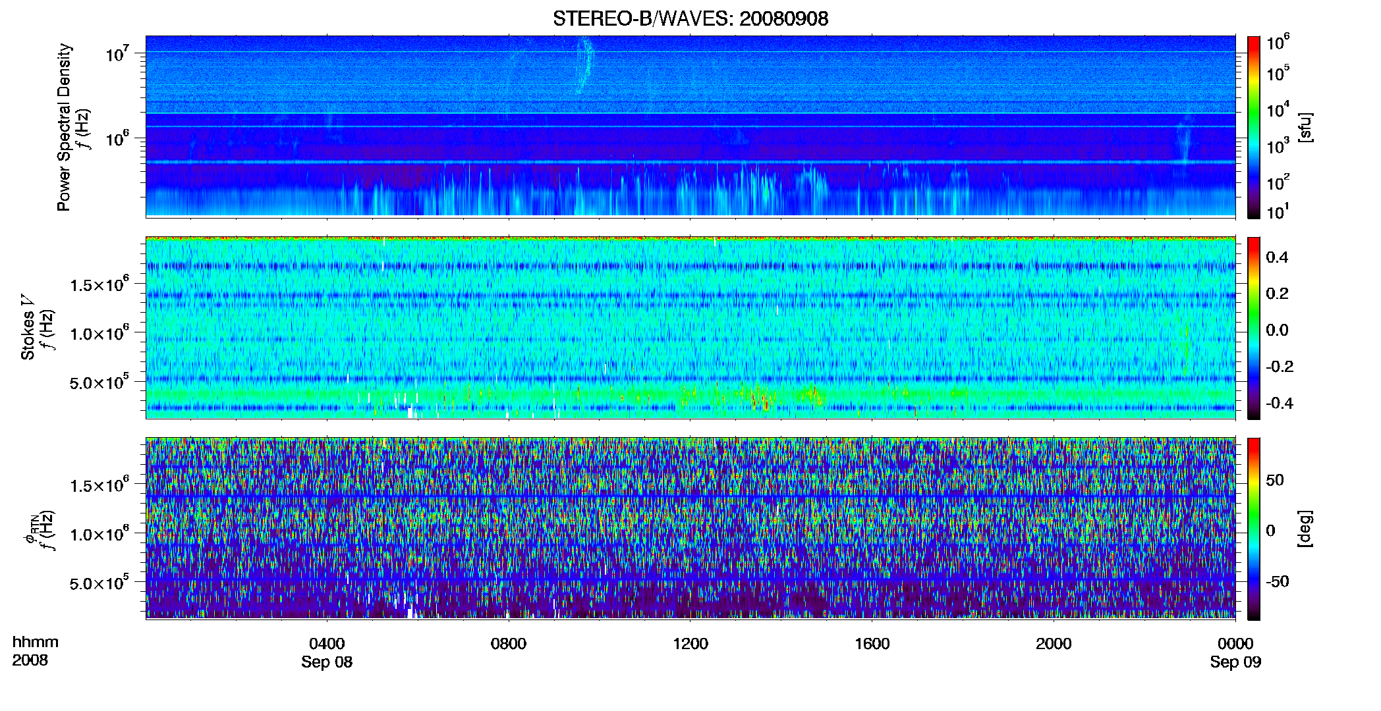Click the '0.4' Stokes V color bar label

pos(1277,257)
